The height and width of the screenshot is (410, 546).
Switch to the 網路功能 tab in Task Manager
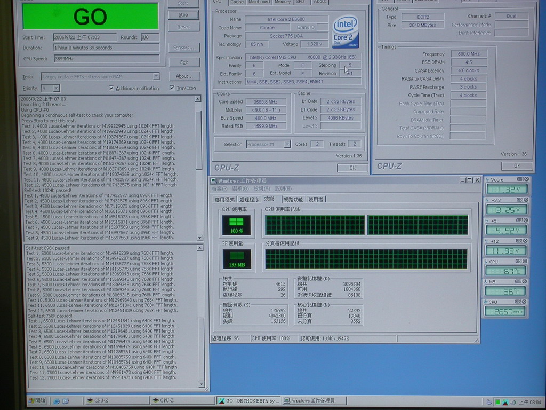click(x=294, y=200)
